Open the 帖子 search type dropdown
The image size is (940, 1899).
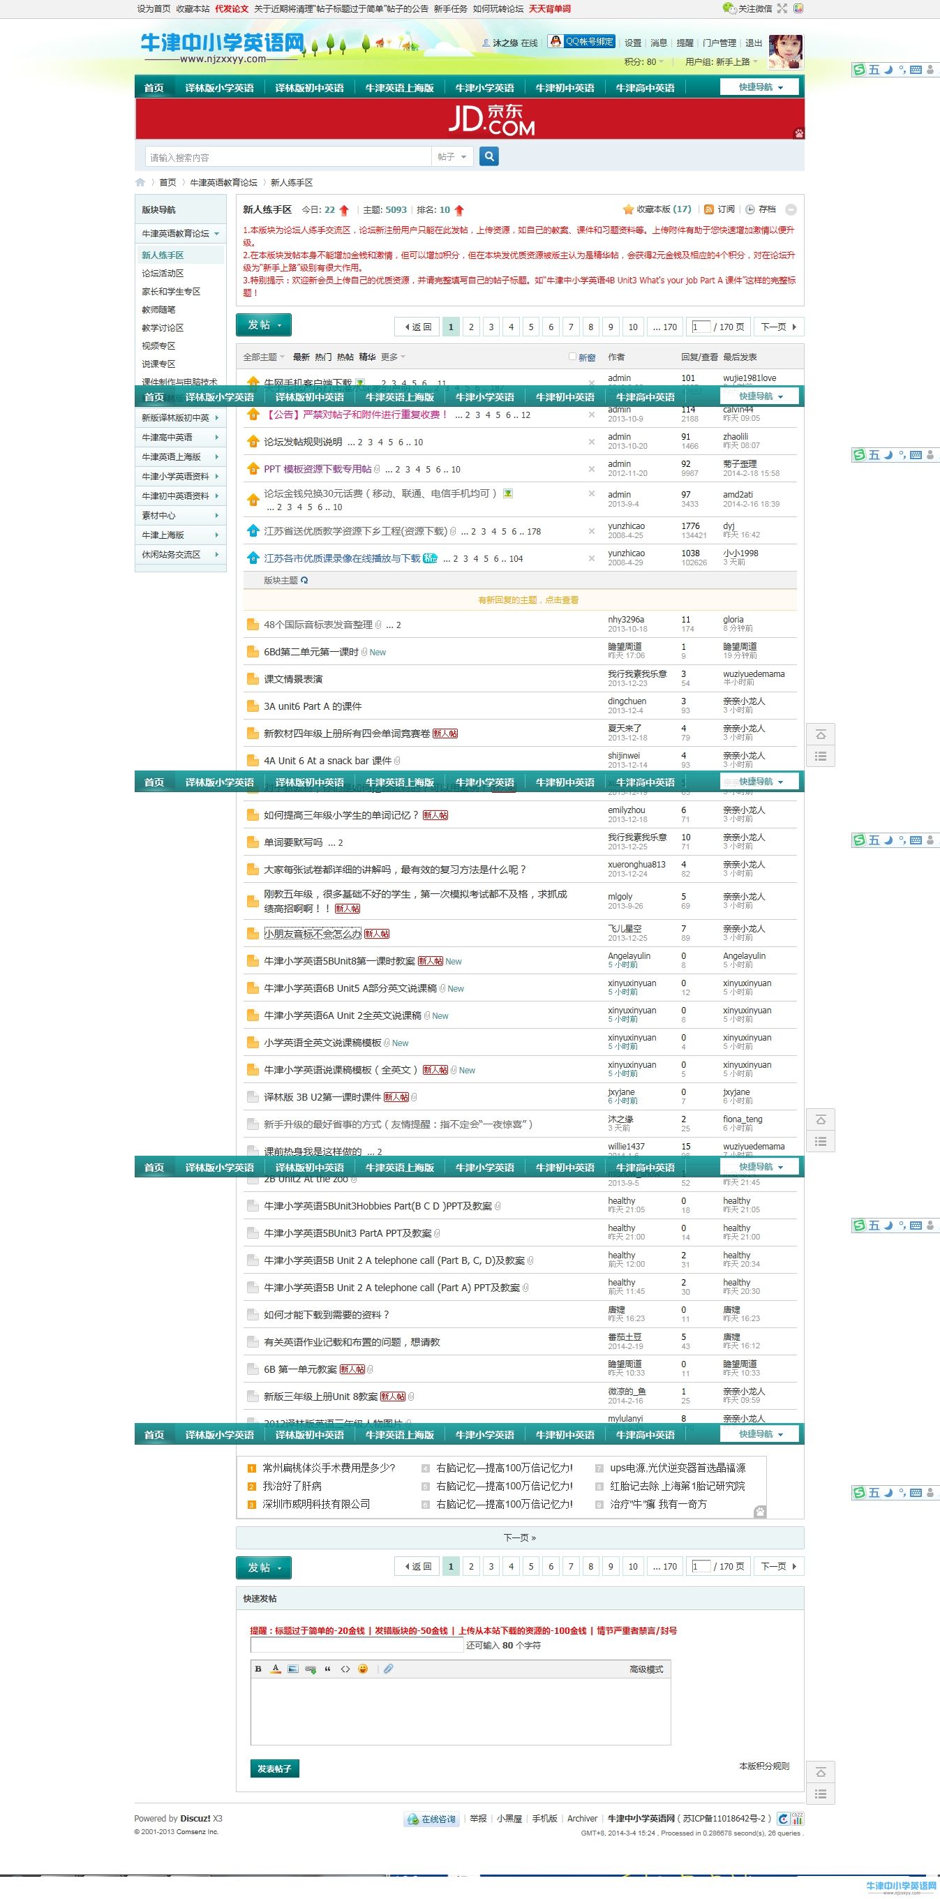point(452,157)
